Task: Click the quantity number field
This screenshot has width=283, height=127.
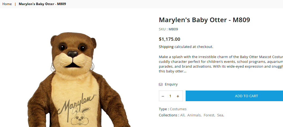Action: click(x=170, y=96)
